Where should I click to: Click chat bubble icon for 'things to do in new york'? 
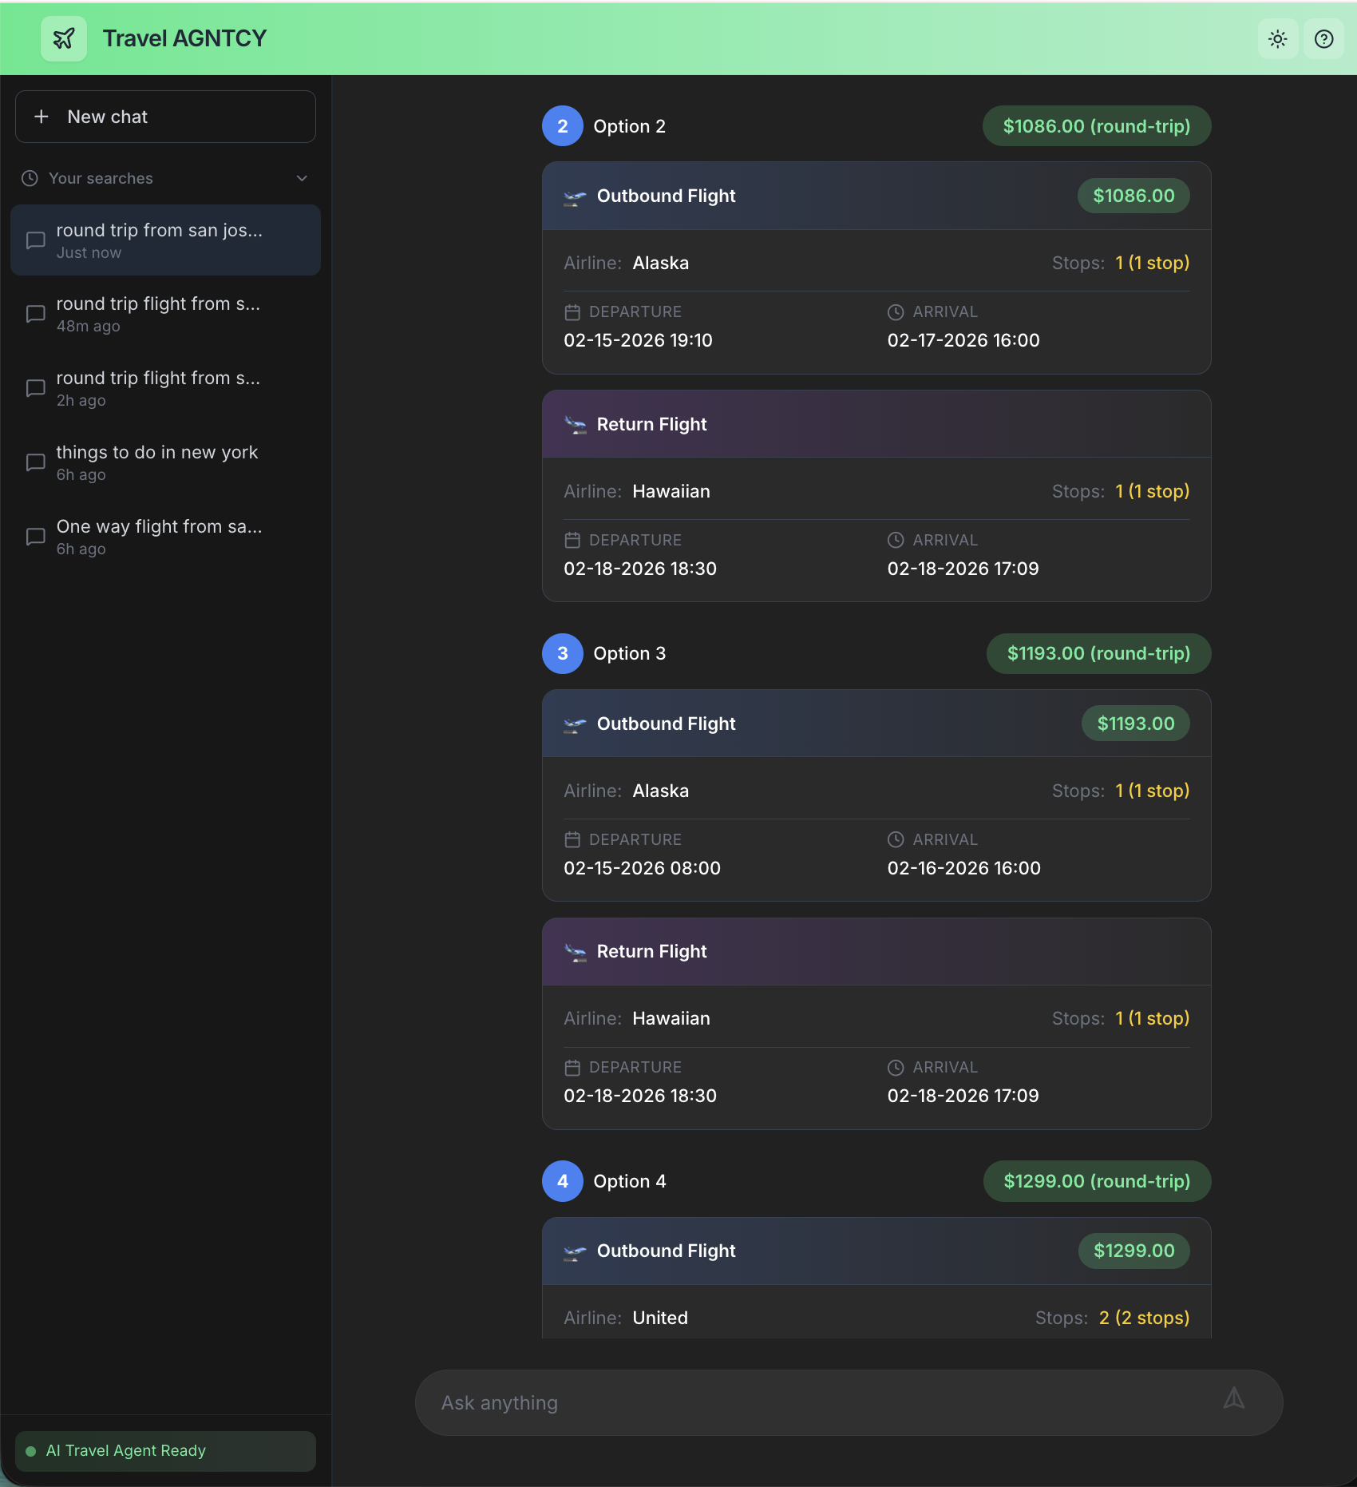pos(36,462)
